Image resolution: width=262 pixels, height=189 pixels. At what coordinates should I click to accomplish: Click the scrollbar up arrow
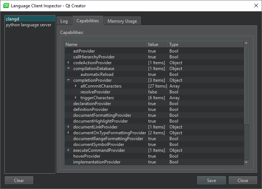246,43
